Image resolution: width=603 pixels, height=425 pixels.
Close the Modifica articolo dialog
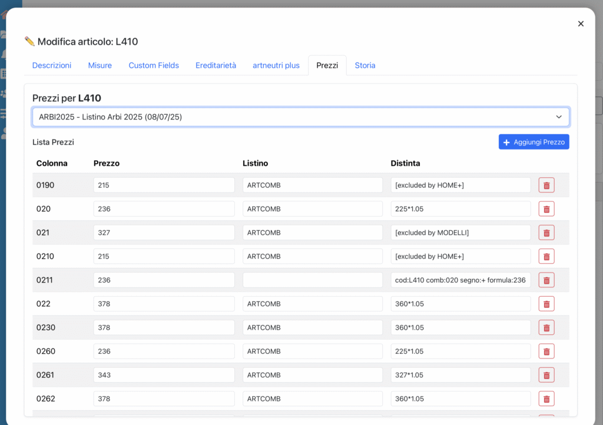(x=581, y=24)
